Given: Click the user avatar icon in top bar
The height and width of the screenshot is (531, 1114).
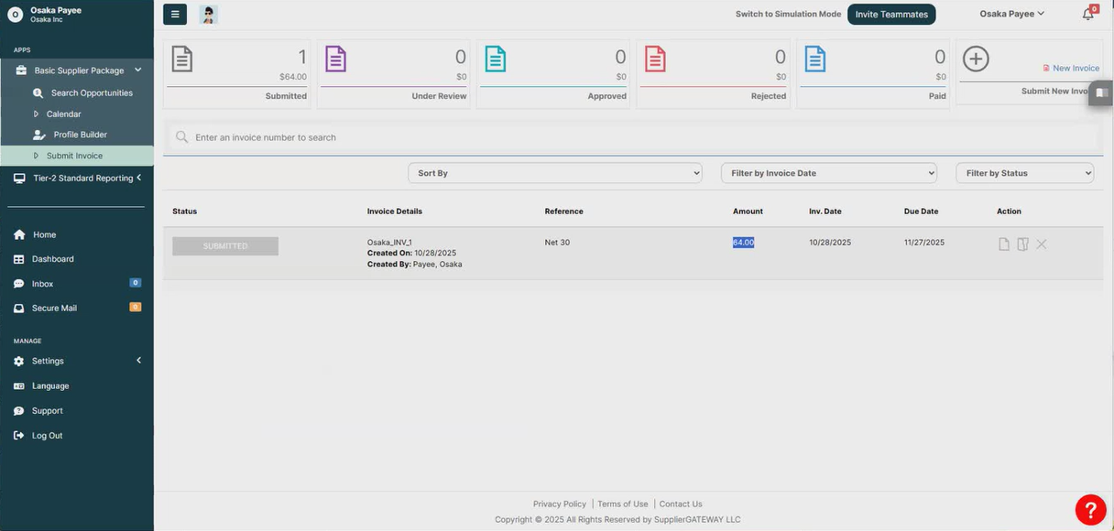Looking at the screenshot, I should point(209,15).
